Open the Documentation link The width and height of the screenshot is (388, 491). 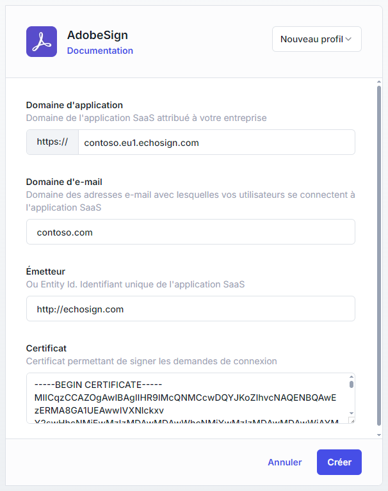tap(100, 51)
